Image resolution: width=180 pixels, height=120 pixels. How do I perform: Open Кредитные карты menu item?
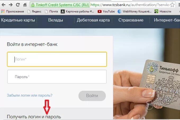pyautogui.click(x=18, y=20)
